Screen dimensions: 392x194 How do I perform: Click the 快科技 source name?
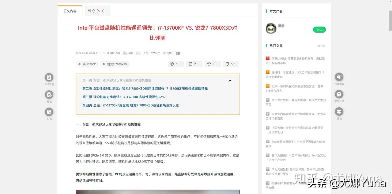[x=111, y=53]
